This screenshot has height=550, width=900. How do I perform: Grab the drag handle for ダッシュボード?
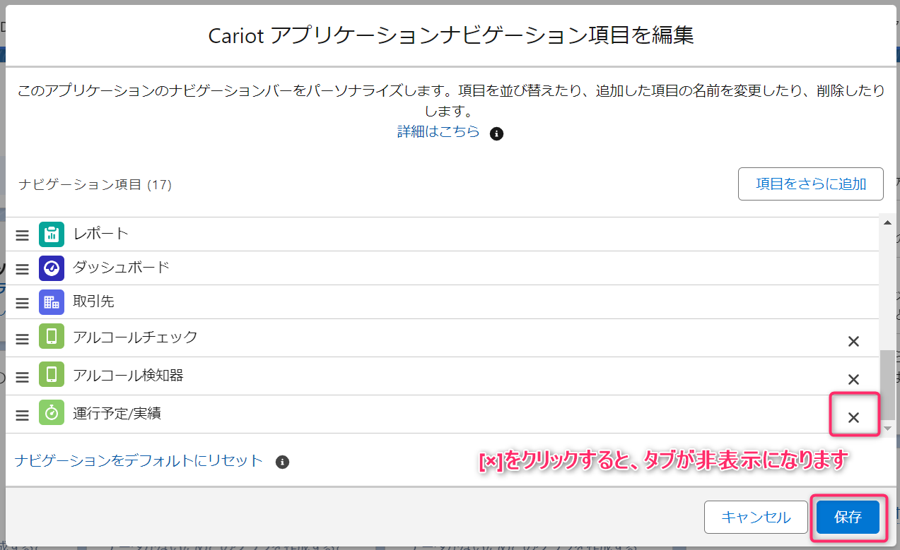[x=23, y=269]
